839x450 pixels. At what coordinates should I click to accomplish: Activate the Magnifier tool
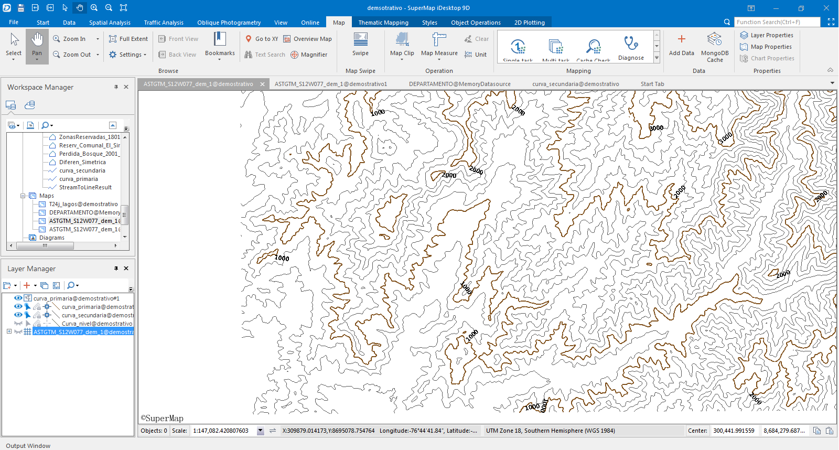[x=309, y=55]
